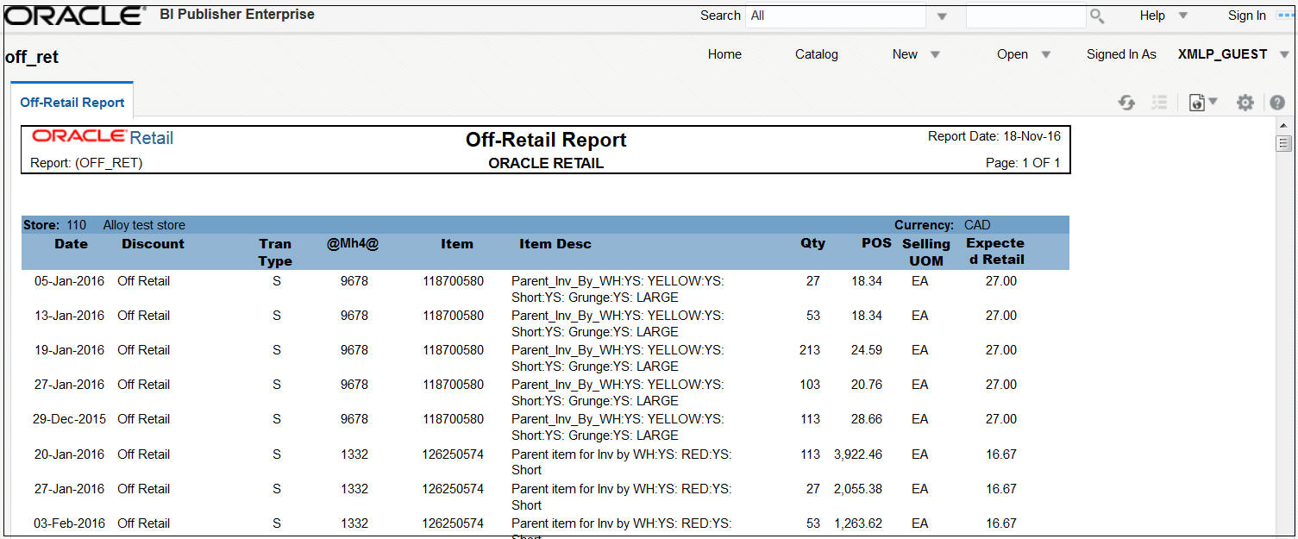
Task: Click the 'Report: (OFF_RET)' text
Action: [x=86, y=163]
